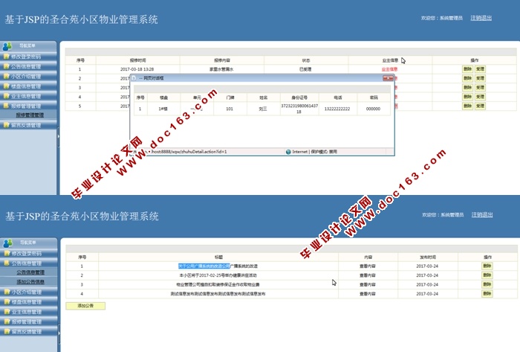Open 公告信息管理 folder icon on repair page sidebar
520x352 pixels.
point(6,66)
